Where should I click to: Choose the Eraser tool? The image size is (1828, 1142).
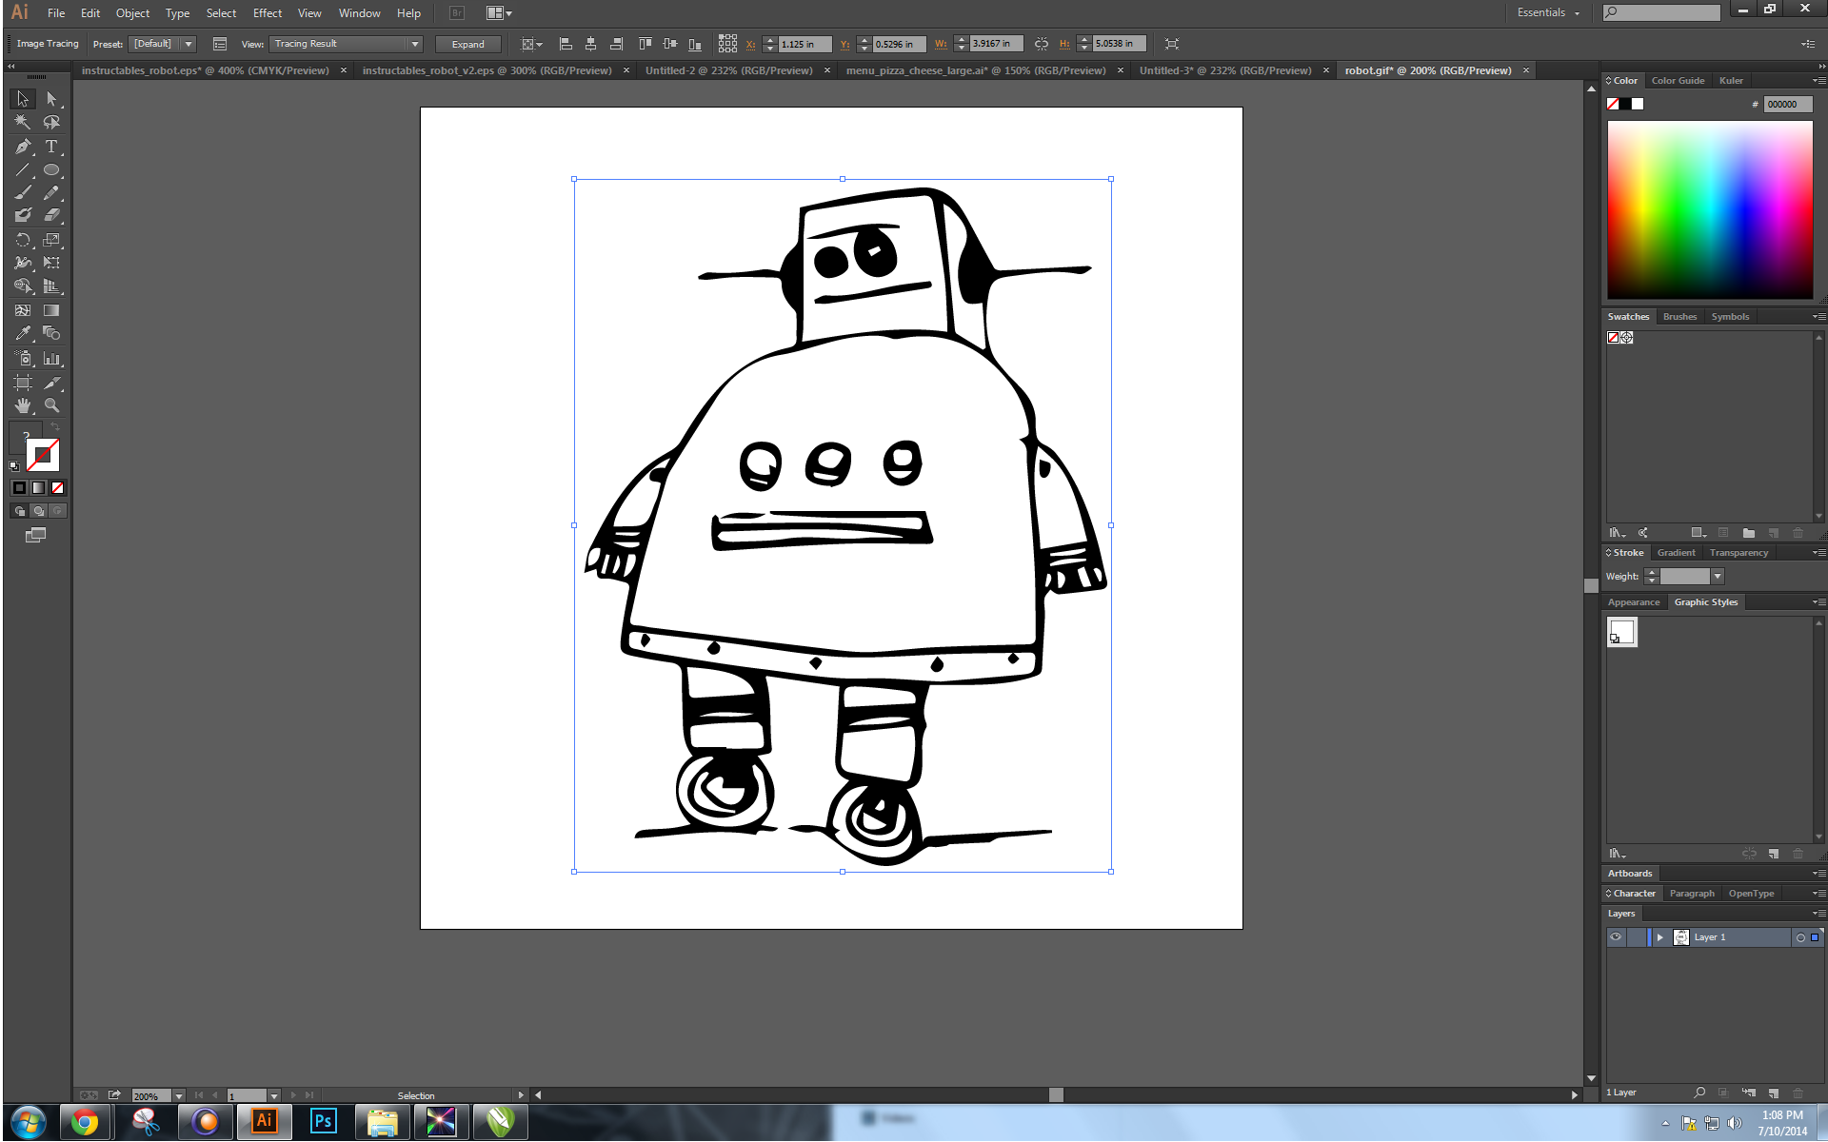[x=51, y=216]
